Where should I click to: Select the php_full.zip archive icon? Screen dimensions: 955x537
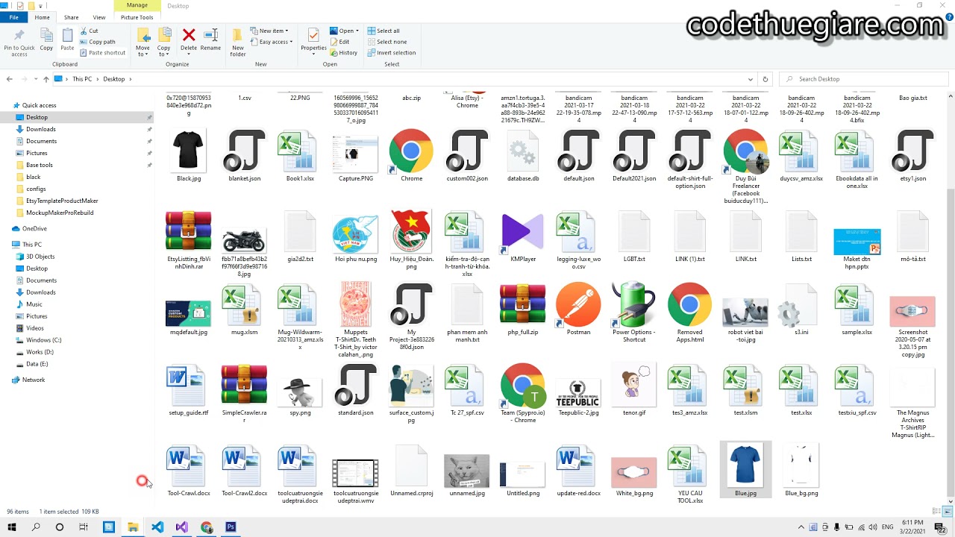coord(523,305)
